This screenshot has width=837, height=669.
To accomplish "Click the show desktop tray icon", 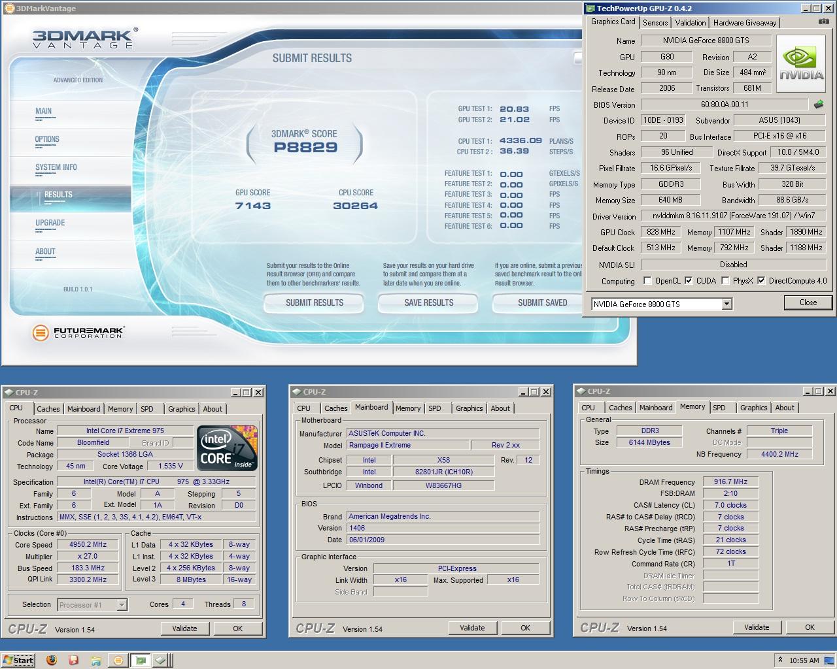I will pyautogui.click(x=828, y=660).
